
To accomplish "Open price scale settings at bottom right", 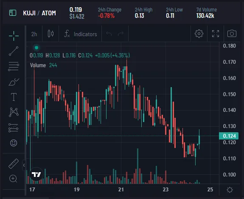I will (230, 190).
